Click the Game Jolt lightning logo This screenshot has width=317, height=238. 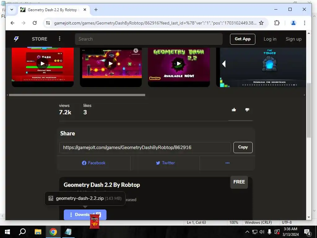16,39
